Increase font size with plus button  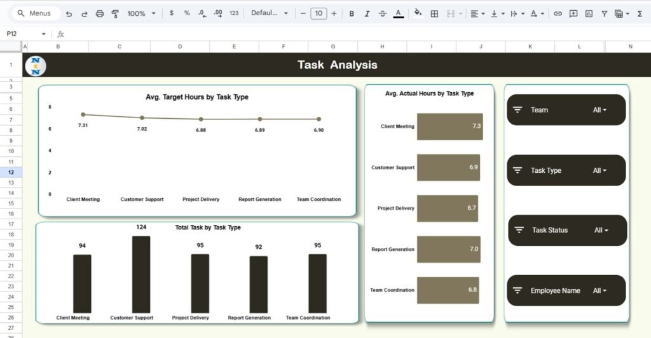pyautogui.click(x=334, y=13)
